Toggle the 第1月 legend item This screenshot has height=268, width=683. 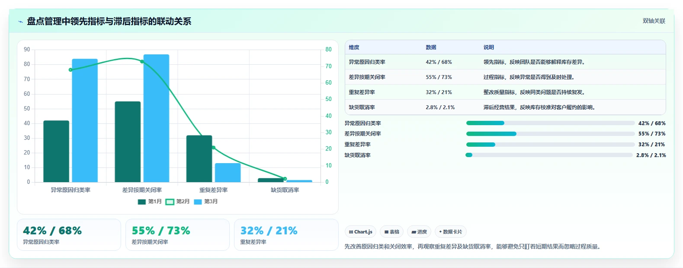coord(150,202)
